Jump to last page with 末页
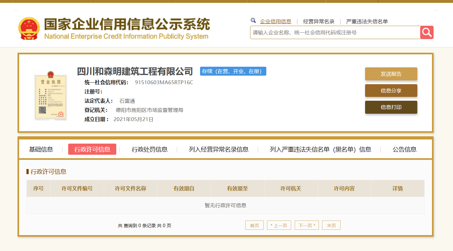The image size is (453, 251). [331, 225]
